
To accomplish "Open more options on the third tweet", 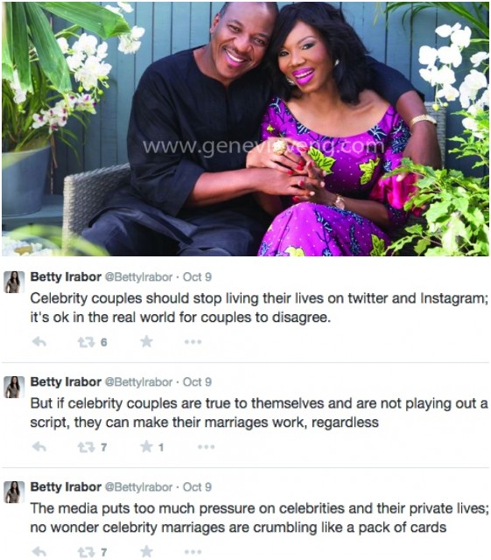I will (193, 552).
